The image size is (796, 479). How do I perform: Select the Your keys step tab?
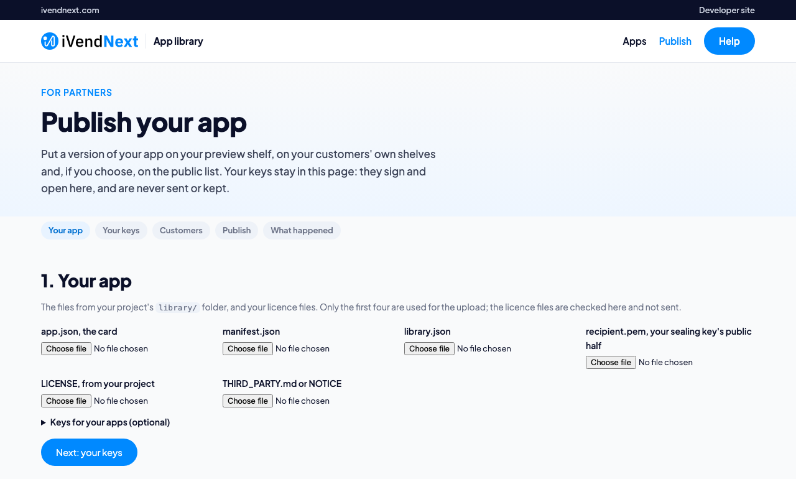[121, 230]
